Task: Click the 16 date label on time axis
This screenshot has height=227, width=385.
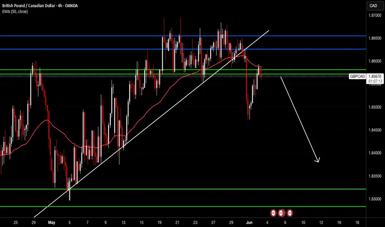Action: click(x=339, y=222)
